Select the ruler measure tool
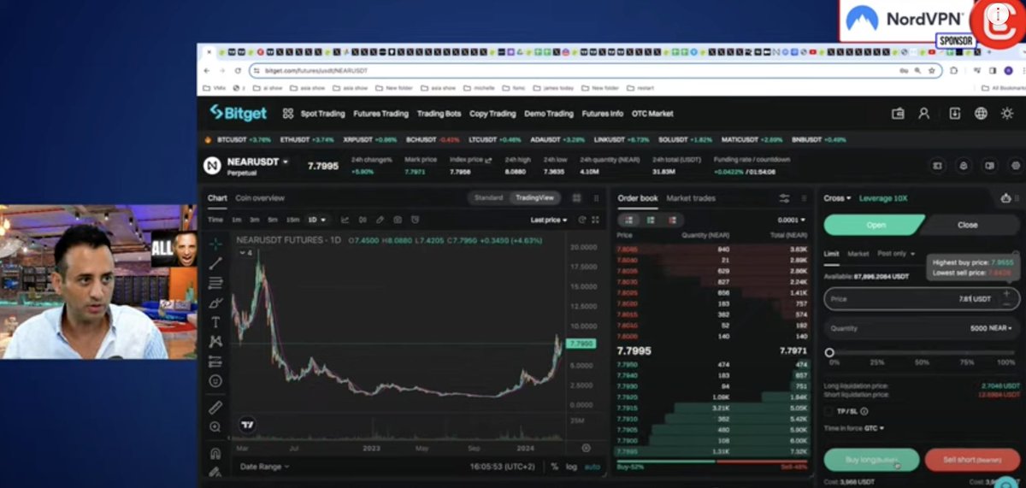The height and width of the screenshot is (488, 1026). point(215,407)
